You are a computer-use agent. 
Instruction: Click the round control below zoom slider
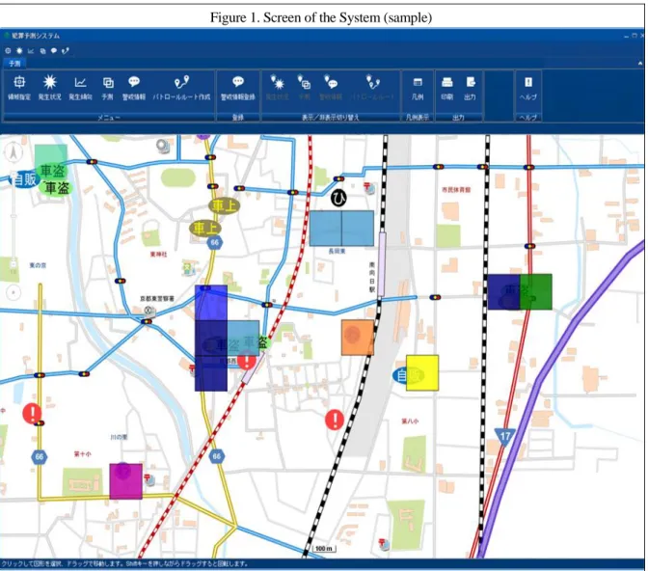click(13, 293)
